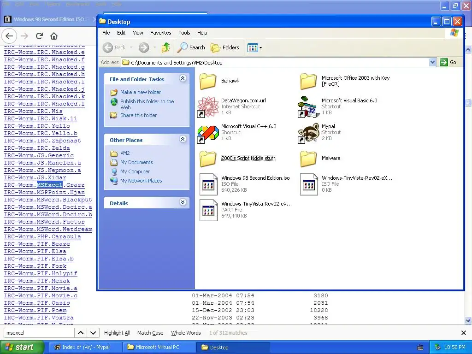Click the Go button beside address bar

point(448,62)
